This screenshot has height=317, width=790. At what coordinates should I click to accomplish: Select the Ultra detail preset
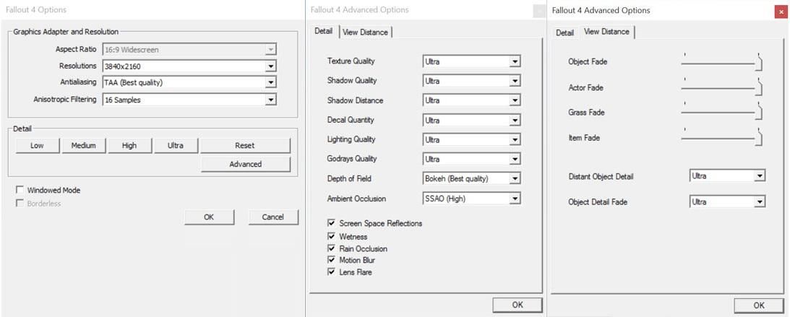pyautogui.click(x=176, y=145)
